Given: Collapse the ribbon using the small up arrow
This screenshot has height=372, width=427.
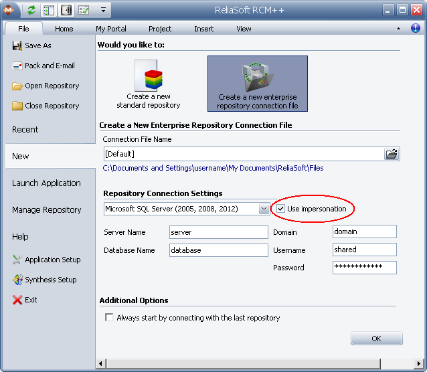Looking at the screenshot, I should tap(399, 29).
